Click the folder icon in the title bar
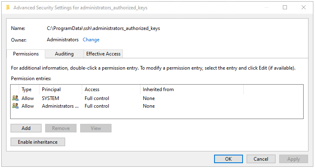The image size is (315, 168). [8, 8]
